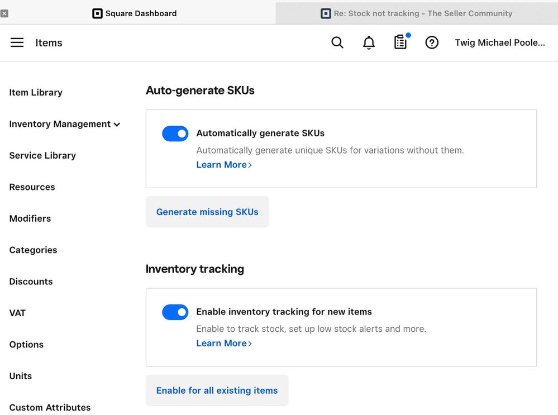Close the browser tab with X icon

point(4,13)
